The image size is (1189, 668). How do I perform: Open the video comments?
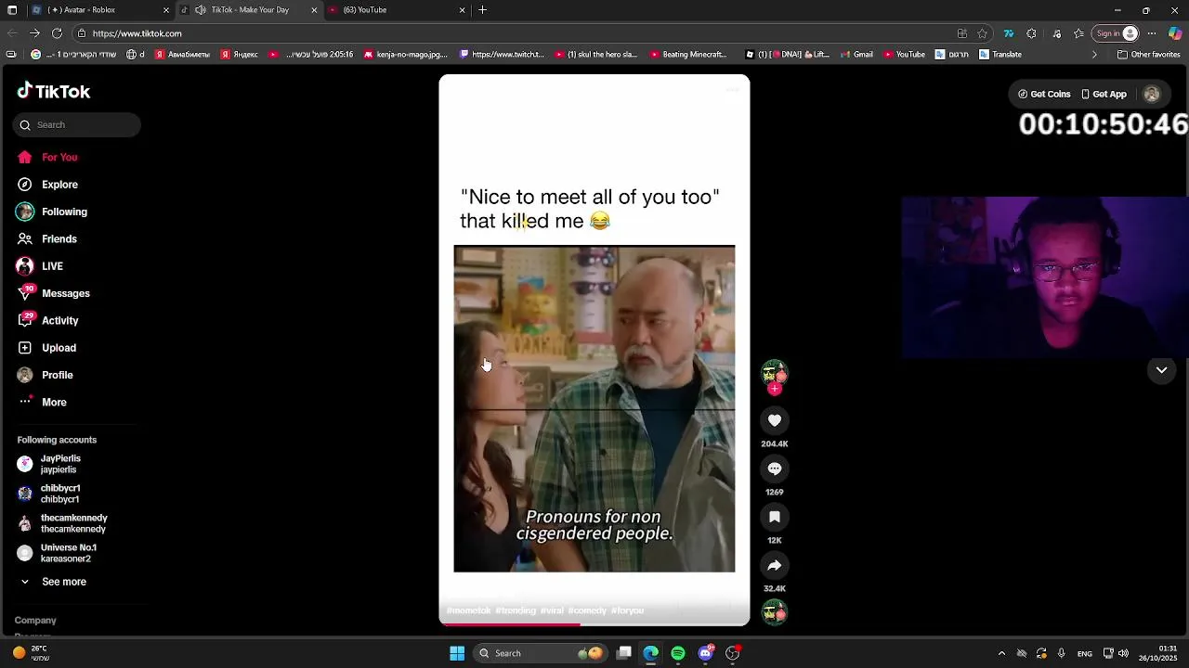[x=775, y=469]
